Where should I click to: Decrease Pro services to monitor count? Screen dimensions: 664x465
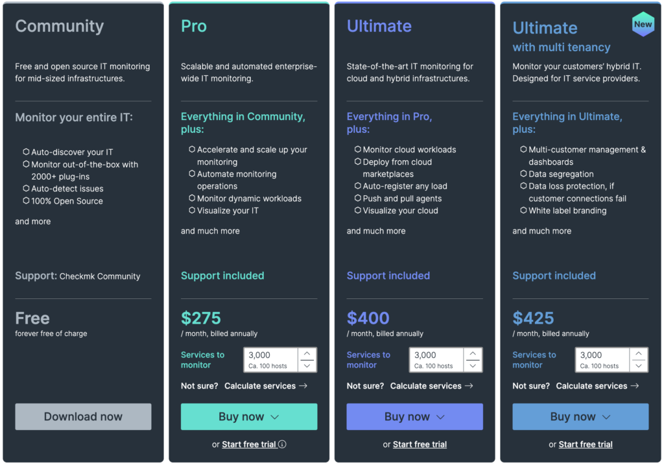tap(307, 366)
